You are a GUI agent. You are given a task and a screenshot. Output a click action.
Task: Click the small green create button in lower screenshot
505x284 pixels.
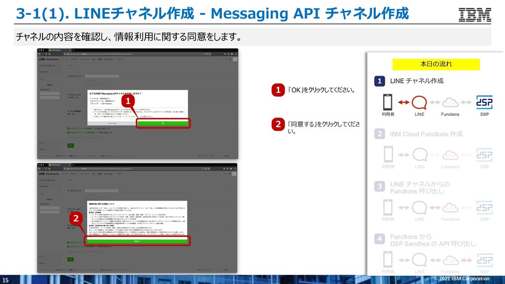pos(71,259)
